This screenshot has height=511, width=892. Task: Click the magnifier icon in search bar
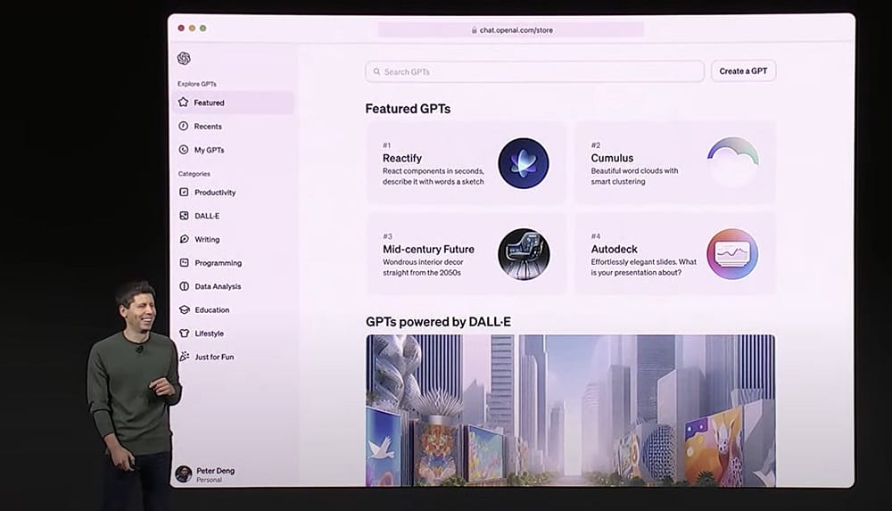(x=376, y=71)
